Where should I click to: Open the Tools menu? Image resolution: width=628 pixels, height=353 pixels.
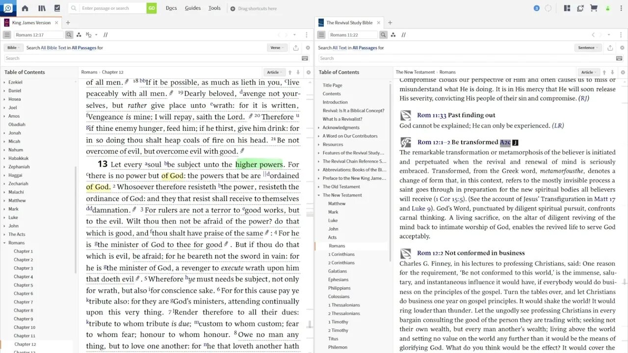[x=214, y=8]
